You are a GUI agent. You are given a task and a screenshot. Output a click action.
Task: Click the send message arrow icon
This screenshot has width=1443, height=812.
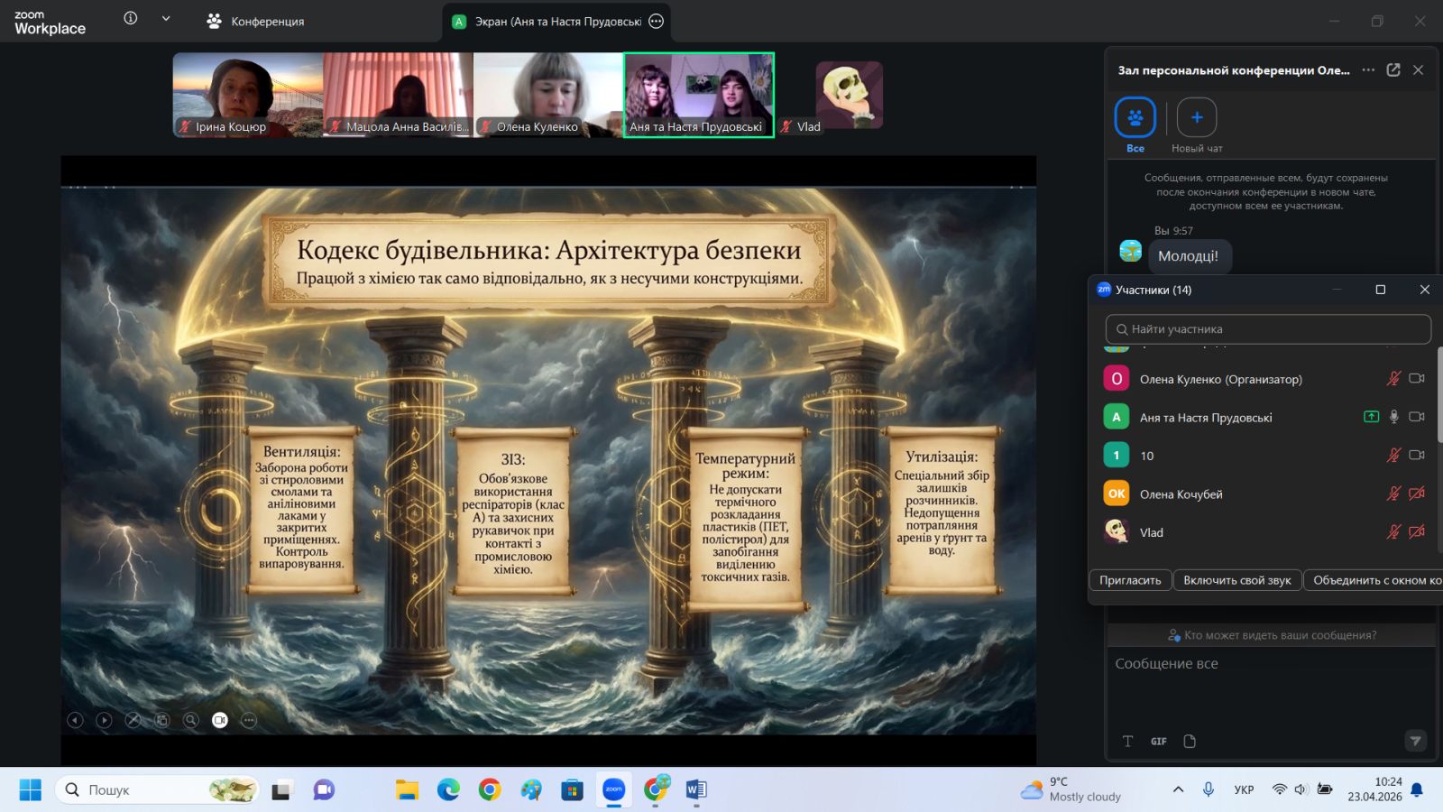pyautogui.click(x=1415, y=741)
